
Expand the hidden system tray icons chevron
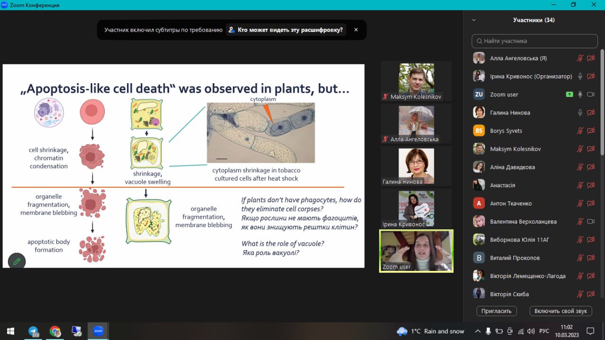tap(477, 331)
